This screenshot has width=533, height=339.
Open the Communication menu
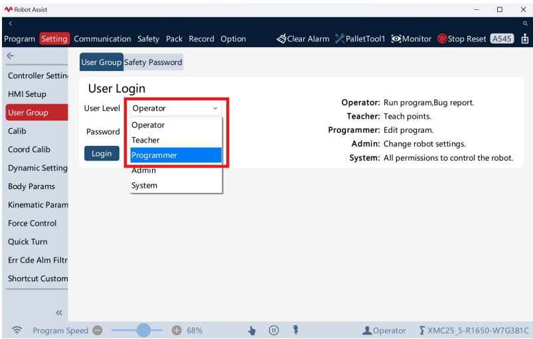pyautogui.click(x=102, y=38)
